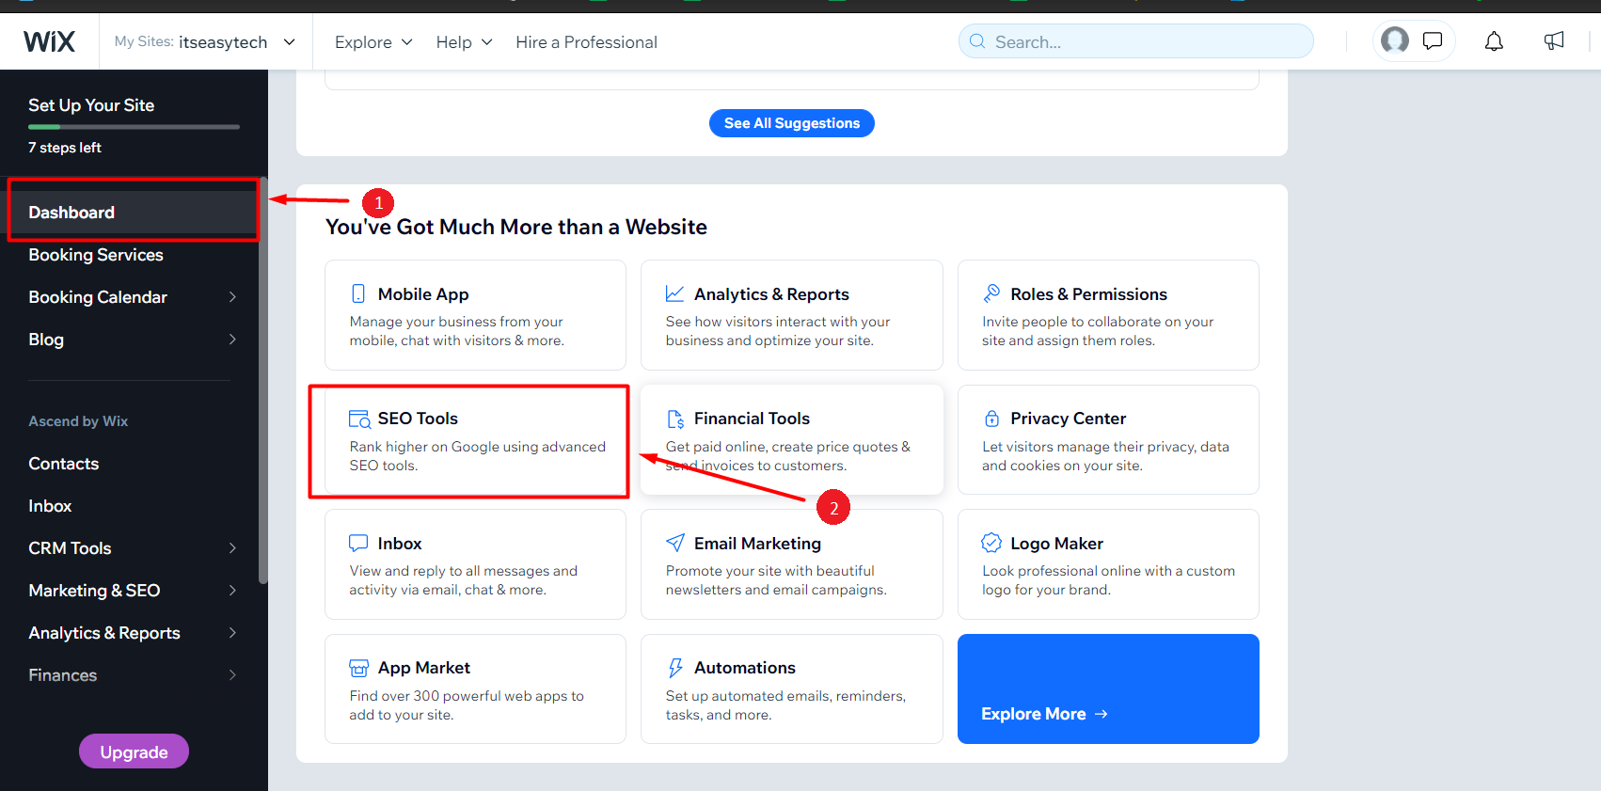This screenshot has width=1601, height=791.
Task: Open the Financial Tools card title
Action: pyautogui.click(x=752, y=419)
